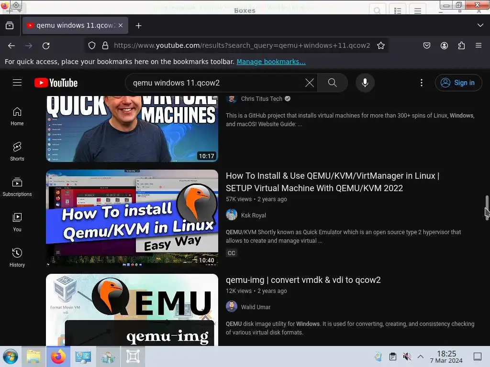The width and height of the screenshot is (490, 367).
Task: Play the Quick Virtual Machines video thumbnail
Action: 132,129
